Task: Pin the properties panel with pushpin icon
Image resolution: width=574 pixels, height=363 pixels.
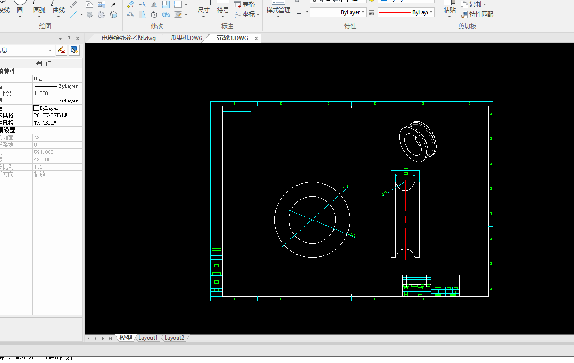Action: click(69, 39)
